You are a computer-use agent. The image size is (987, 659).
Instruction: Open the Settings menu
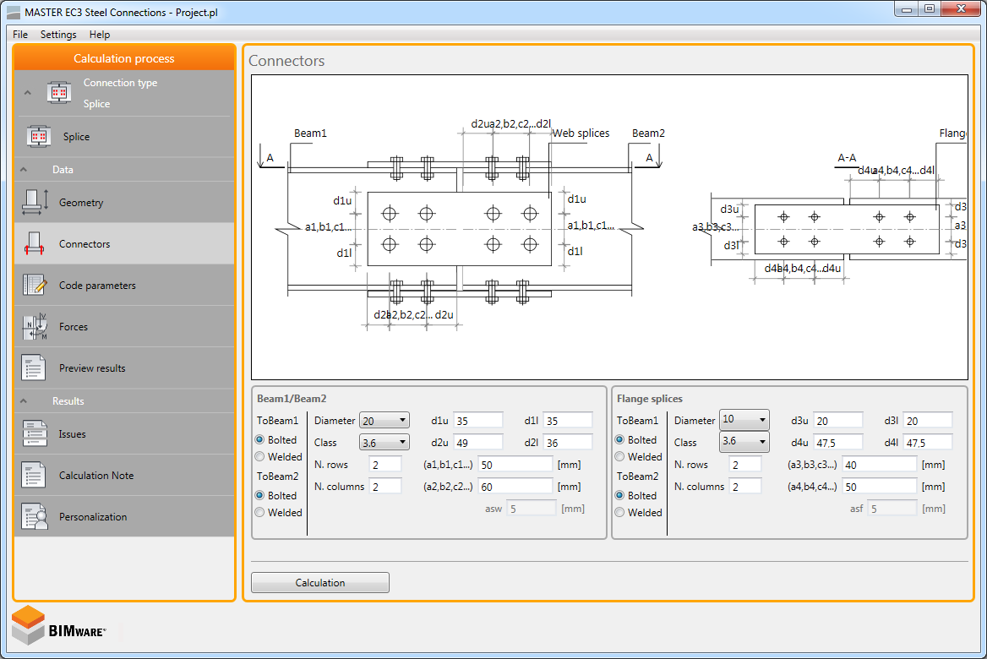pyautogui.click(x=58, y=35)
